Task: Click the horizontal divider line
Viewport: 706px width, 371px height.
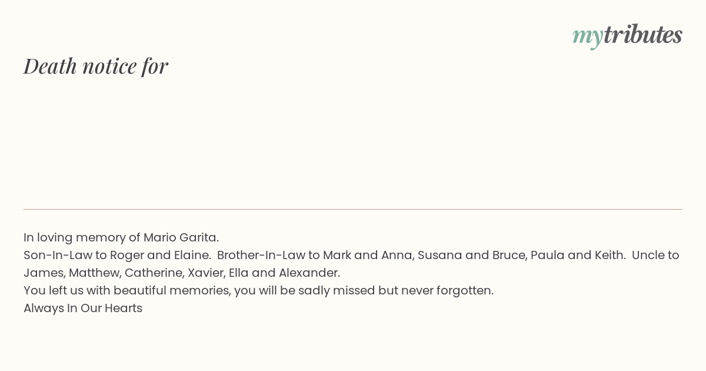Action: pos(353,209)
